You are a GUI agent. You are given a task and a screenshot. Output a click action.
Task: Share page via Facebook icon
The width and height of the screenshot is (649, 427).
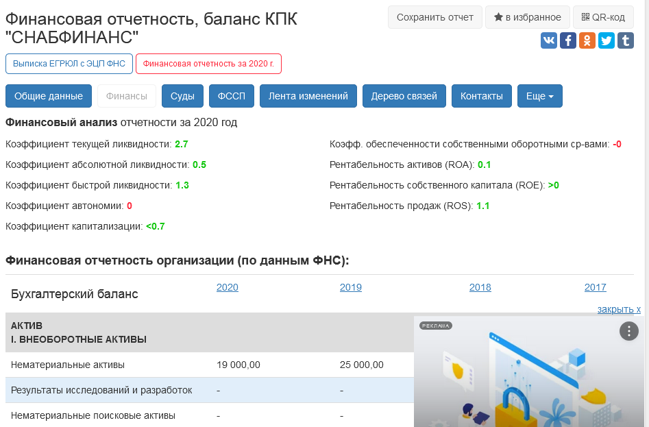[568, 40]
